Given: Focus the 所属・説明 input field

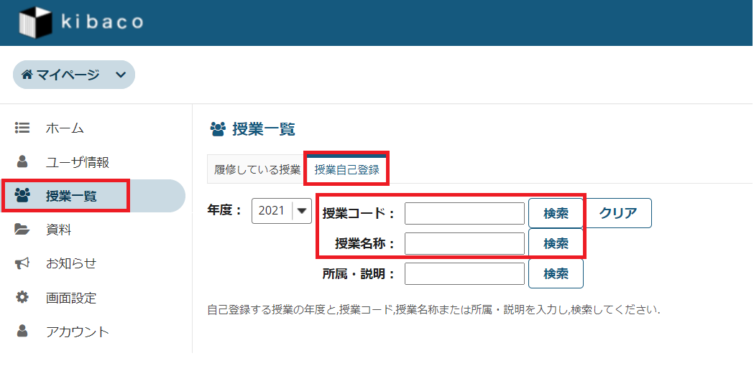Looking at the screenshot, I should (x=464, y=273).
